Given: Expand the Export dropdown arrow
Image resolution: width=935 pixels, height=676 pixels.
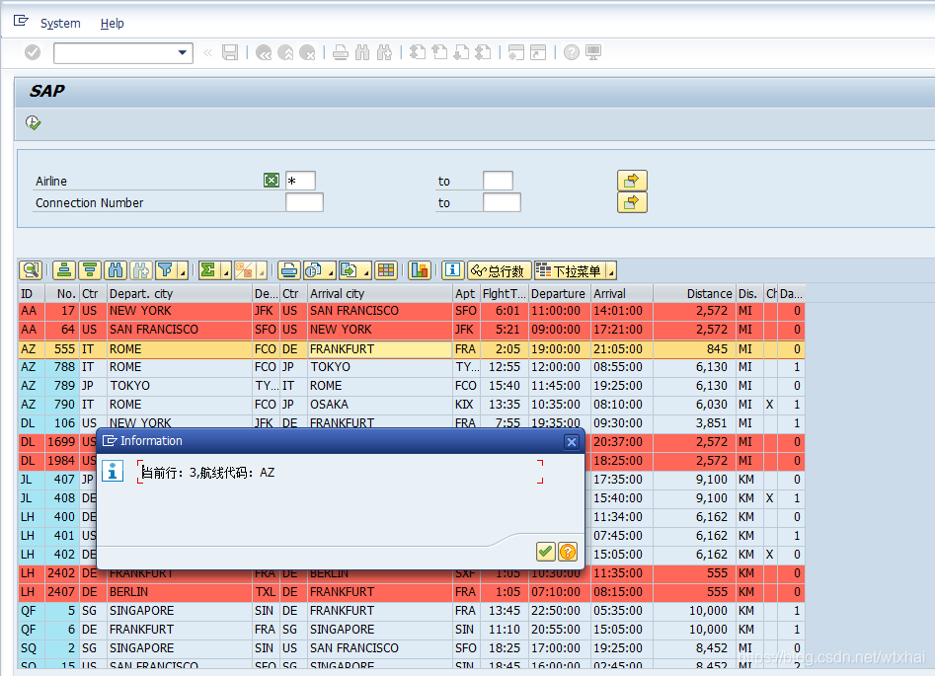Looking at the screenshot, I should point(366,271).
